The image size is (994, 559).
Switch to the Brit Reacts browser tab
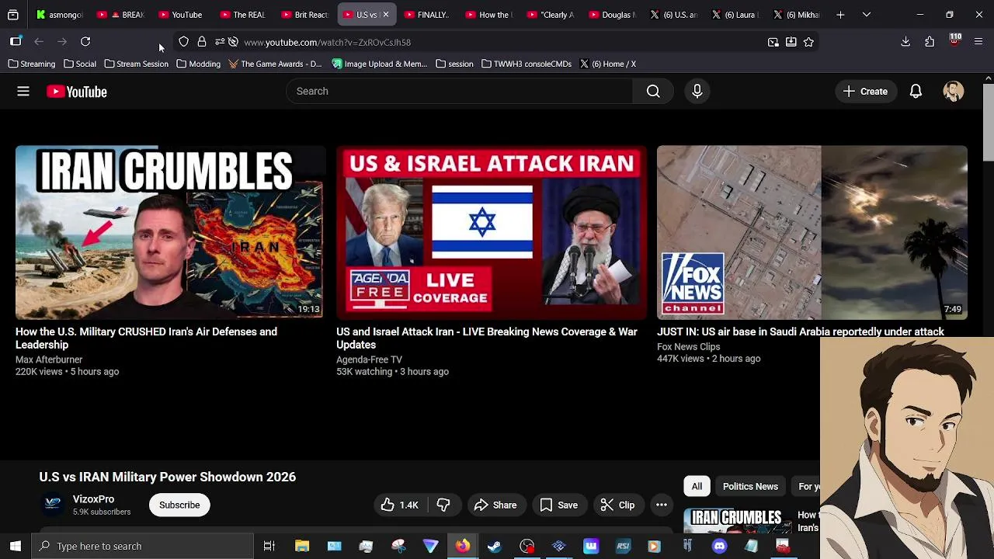tap(305, 15)
